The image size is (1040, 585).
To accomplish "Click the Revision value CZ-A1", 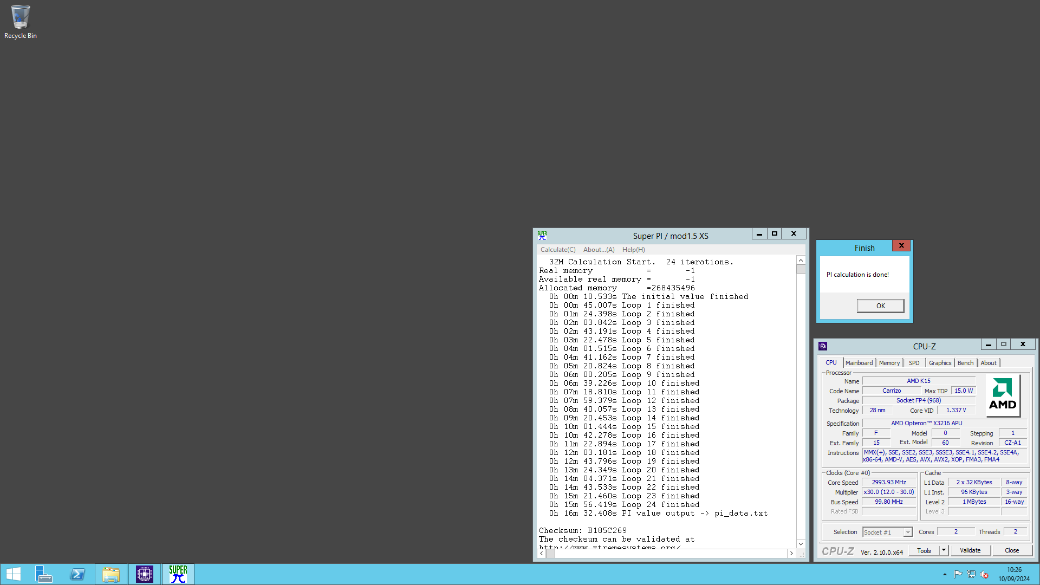I will pos(1012,443).
